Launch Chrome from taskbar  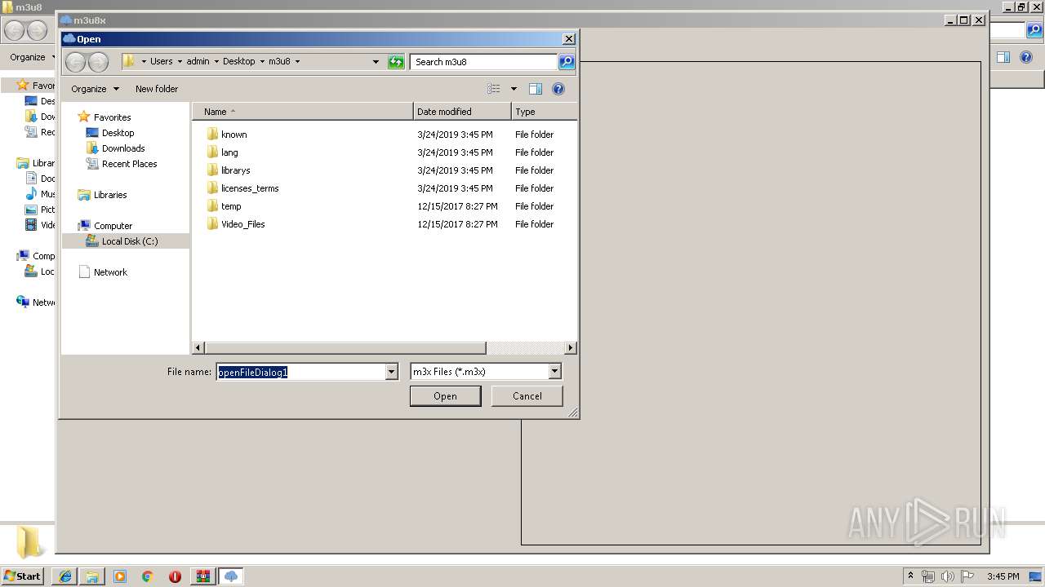click(148, 576)
